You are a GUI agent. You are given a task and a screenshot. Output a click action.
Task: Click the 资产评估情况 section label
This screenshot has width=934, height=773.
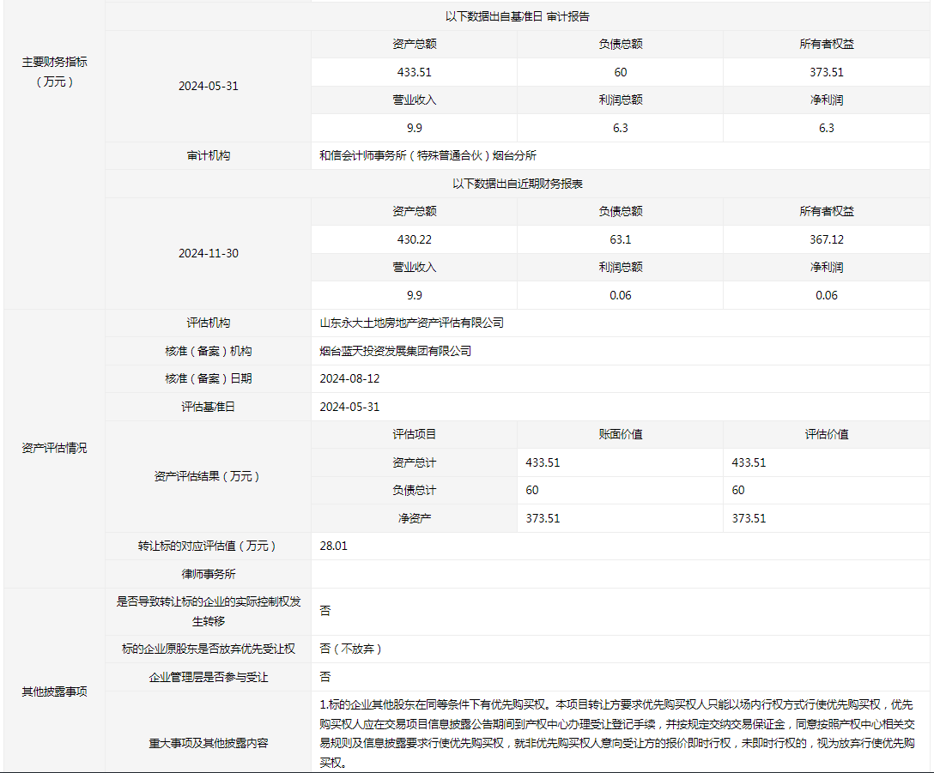54,449
